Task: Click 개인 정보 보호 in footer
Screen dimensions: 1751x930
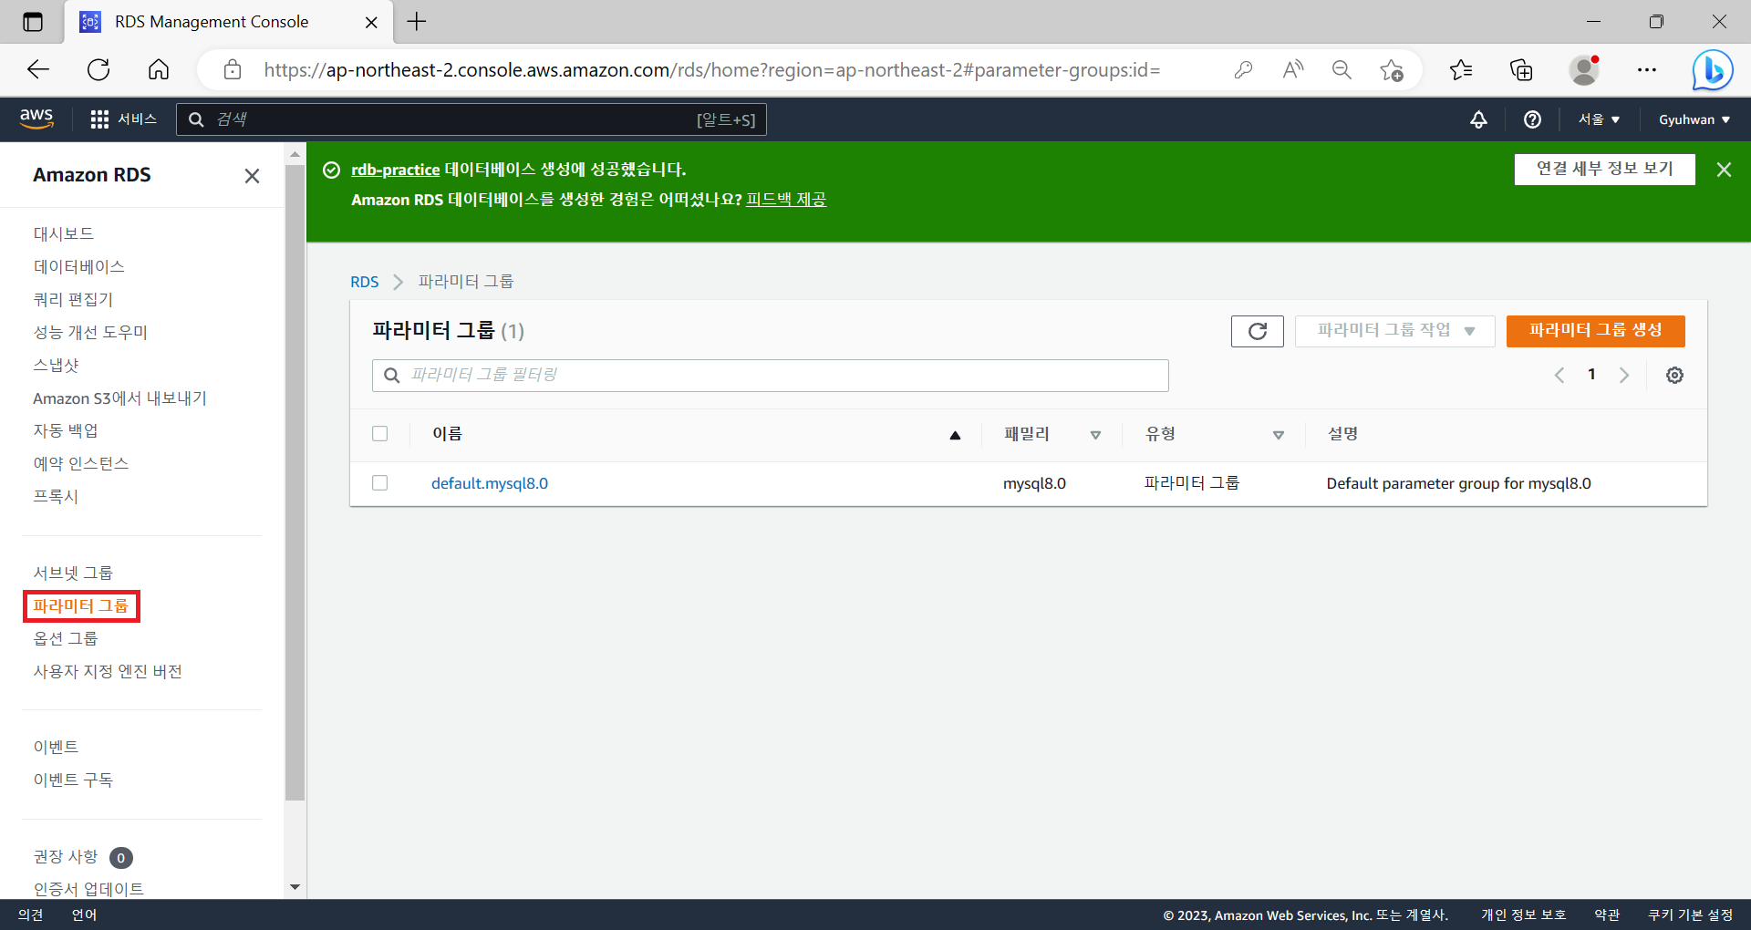Action: pyautogui.click(x=1523, y=914)
